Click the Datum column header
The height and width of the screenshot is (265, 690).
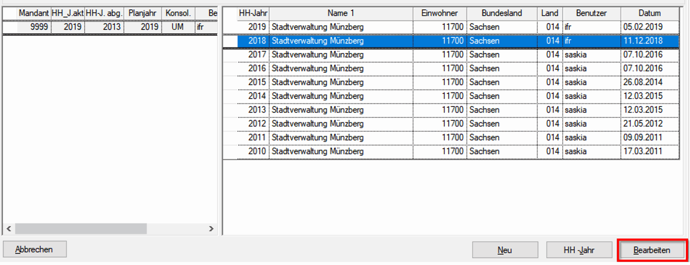pyautogui.click(x=649, y=13)
